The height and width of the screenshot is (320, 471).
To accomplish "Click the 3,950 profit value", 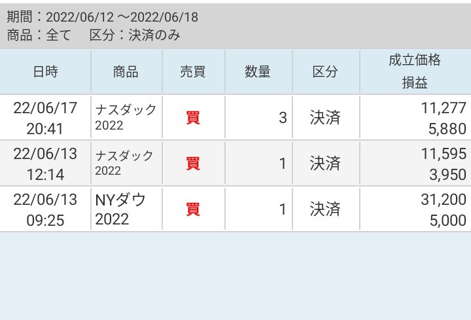I will (447, 175).
